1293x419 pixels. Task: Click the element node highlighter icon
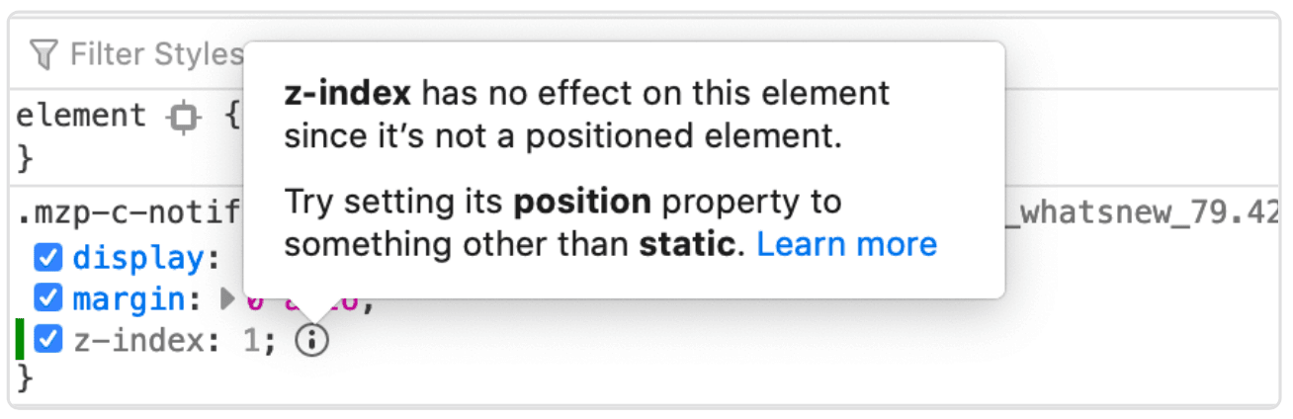[x=182, y=118]
